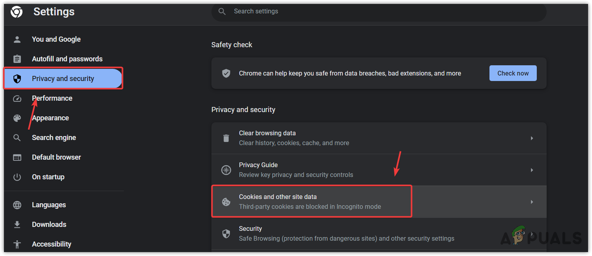Screen dimensions: 592x256
Task: Click the Autofill clipboard icon
Action: click(x=17, y=59)
